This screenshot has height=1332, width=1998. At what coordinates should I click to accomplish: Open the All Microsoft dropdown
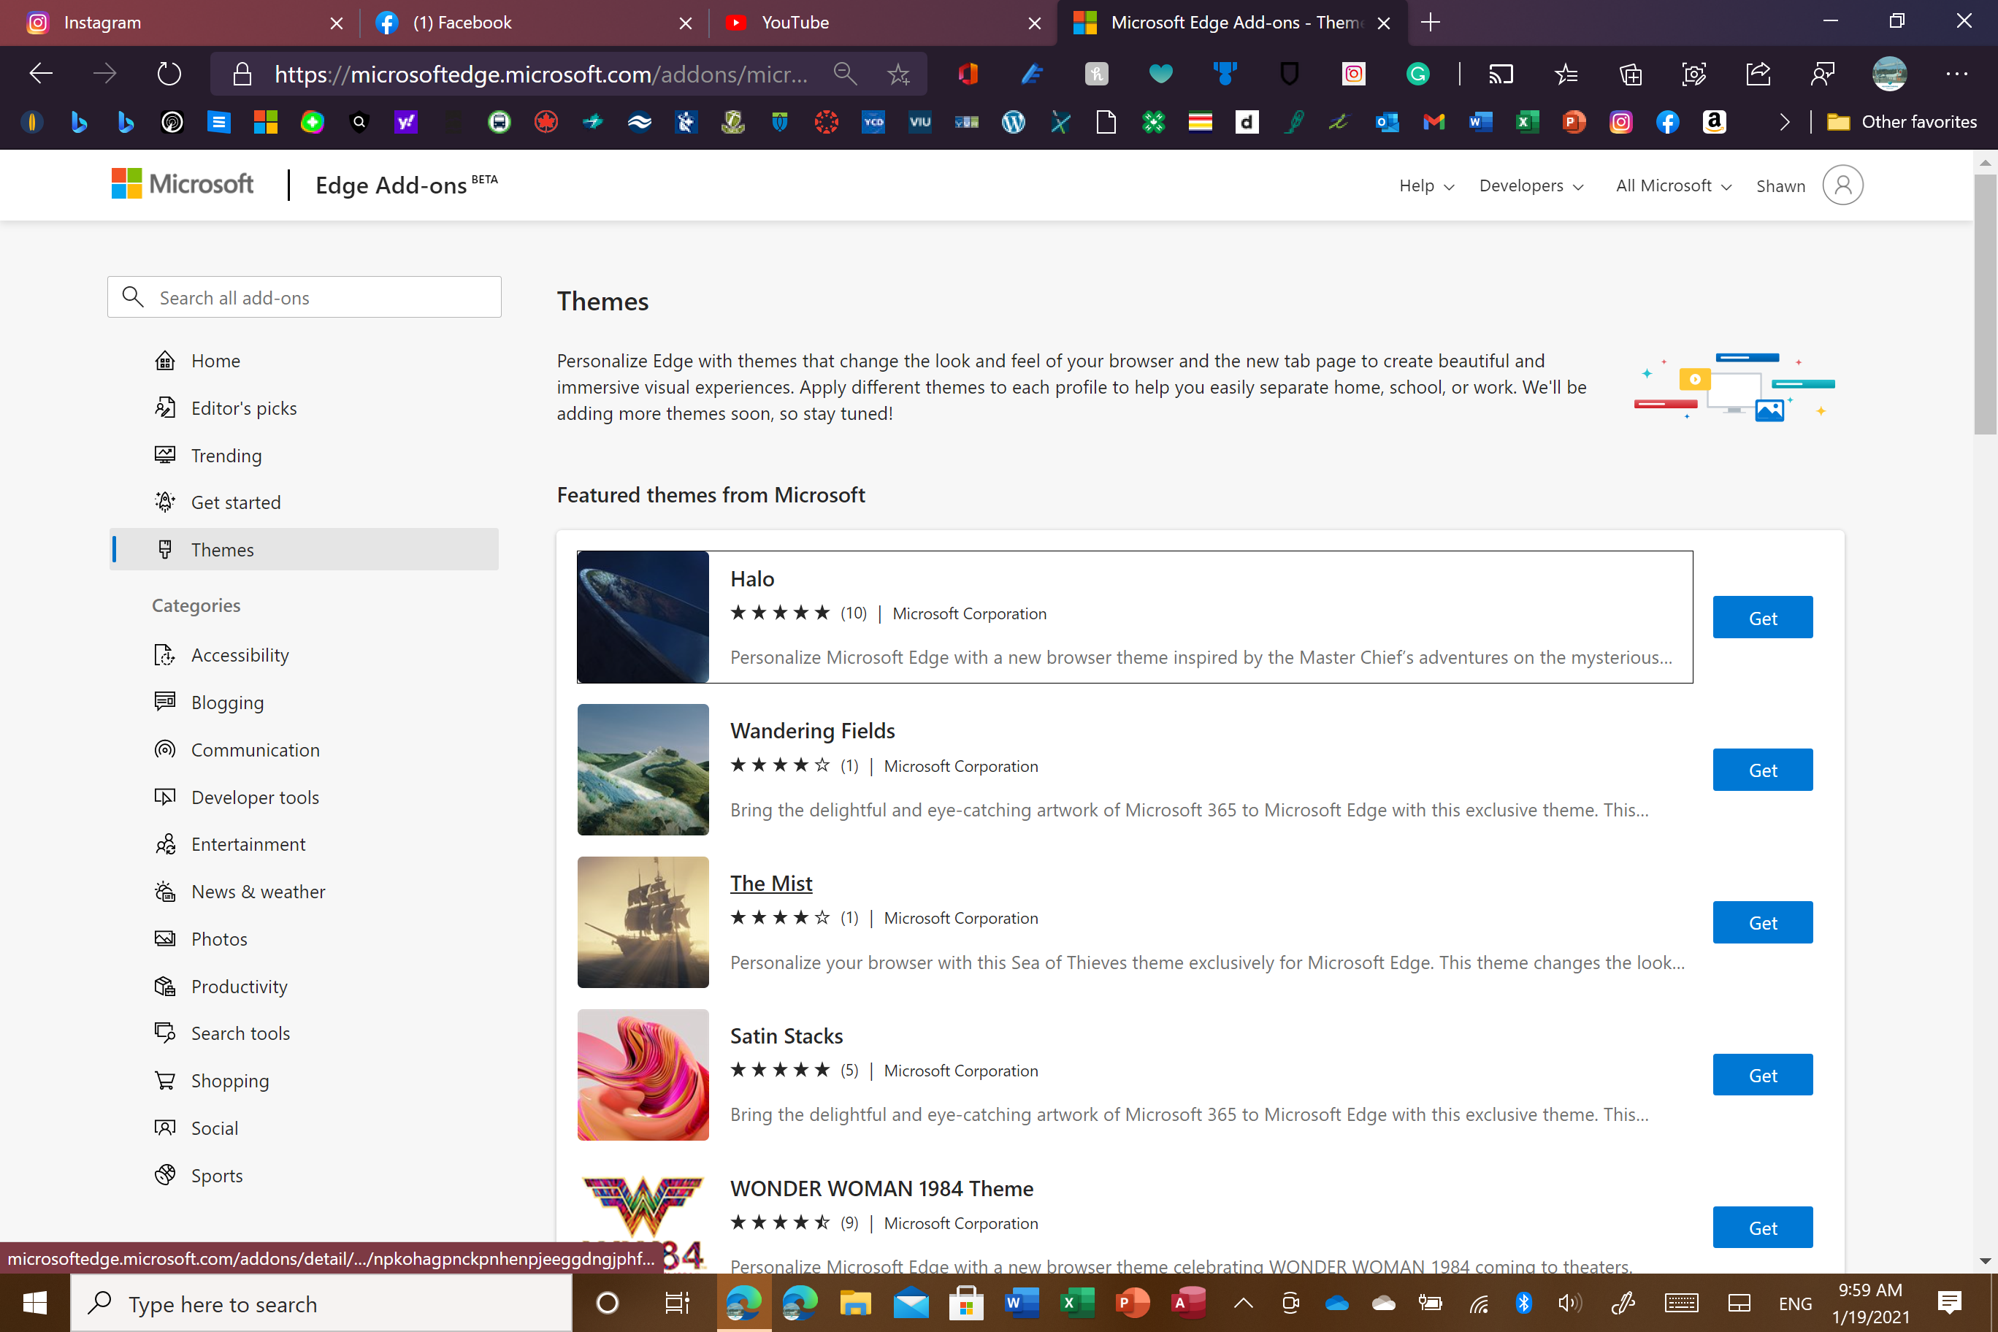coord(1672,185)
